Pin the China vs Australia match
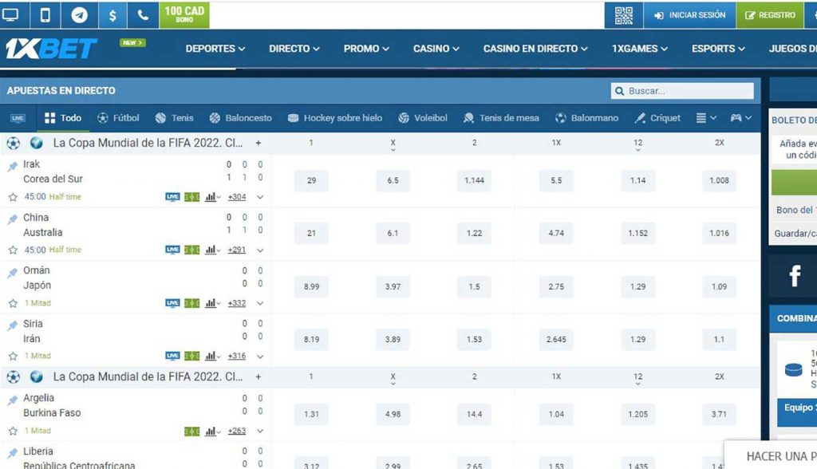This screenshot has width=817, height=469. point(12,219)
